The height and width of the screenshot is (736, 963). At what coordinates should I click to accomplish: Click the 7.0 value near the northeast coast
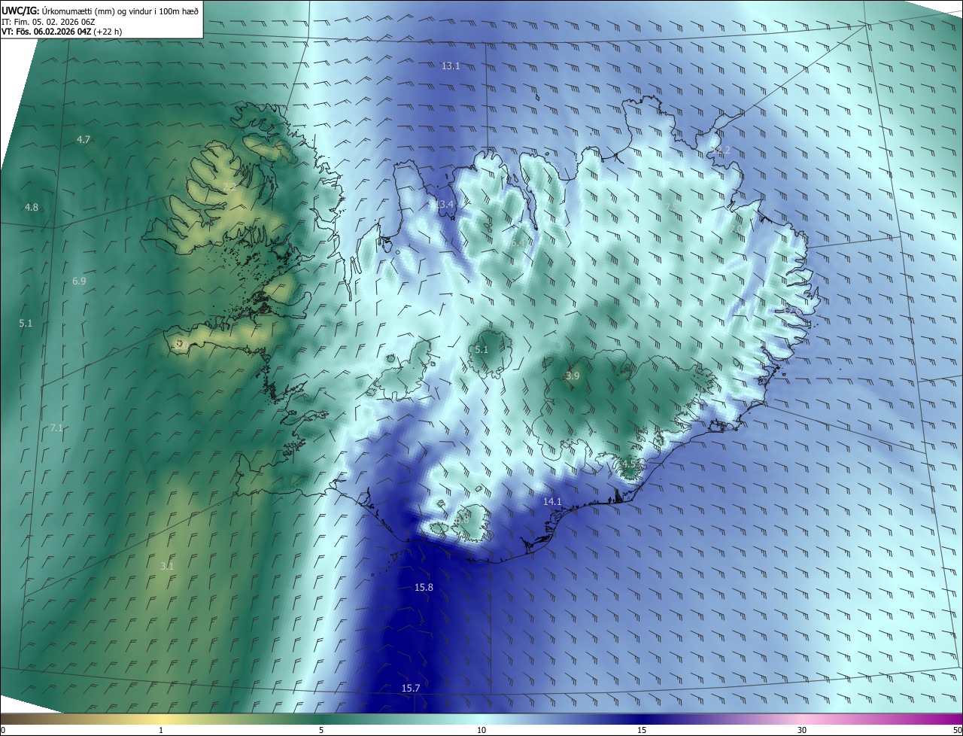pyautogui.click(x=736, y=229)
